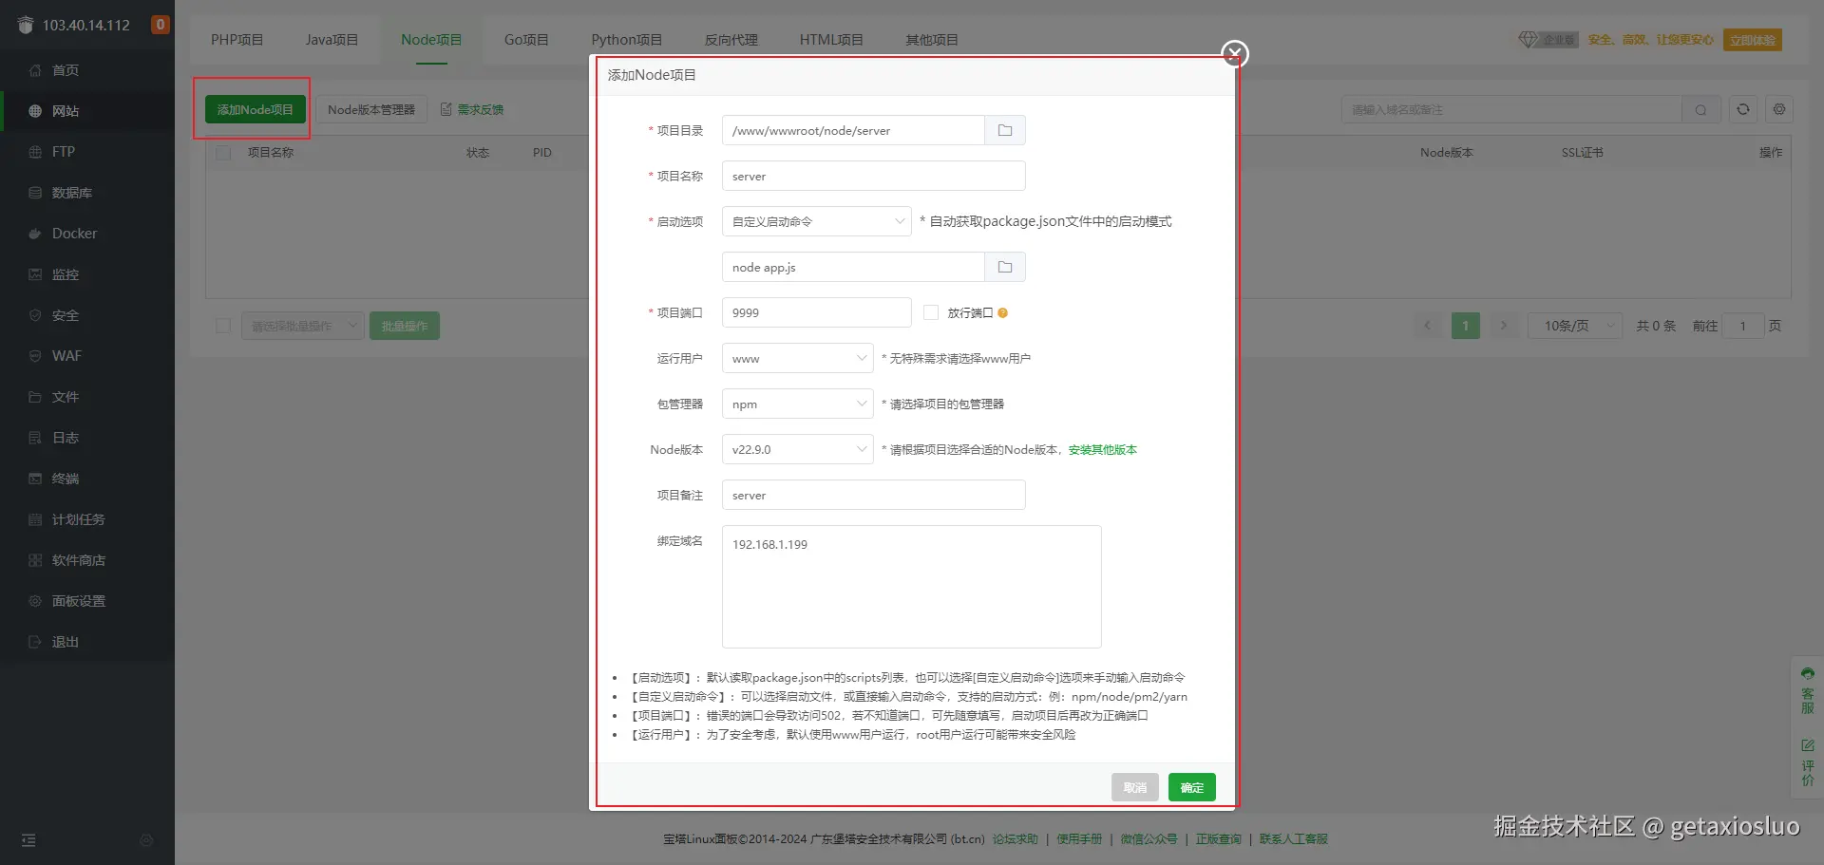The height and width of the screenshot is (865, 1824).
Task: Click the 绑定域名 textarea with 192.168.1.199
Action: coord(912,587)
